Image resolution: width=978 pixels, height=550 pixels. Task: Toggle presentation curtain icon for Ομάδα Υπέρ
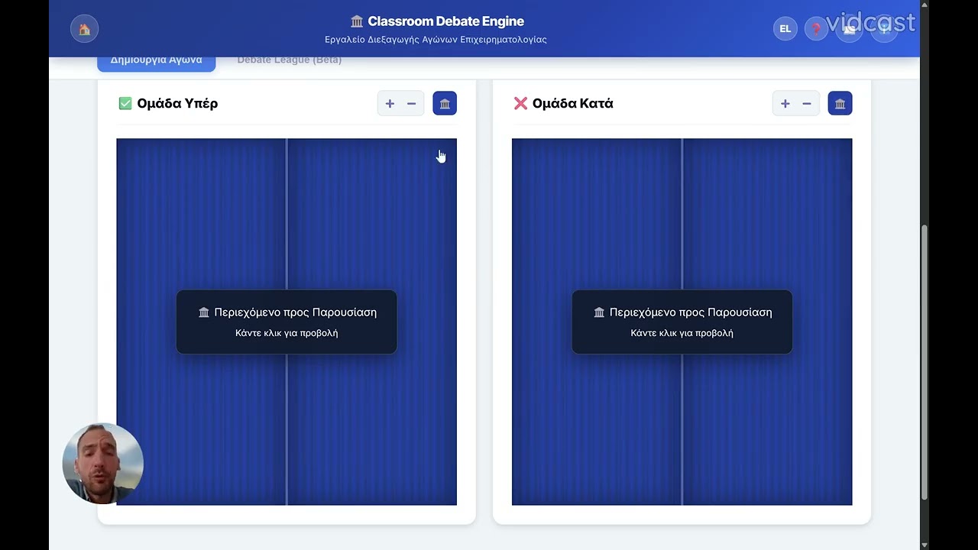(x=445, y=103)
